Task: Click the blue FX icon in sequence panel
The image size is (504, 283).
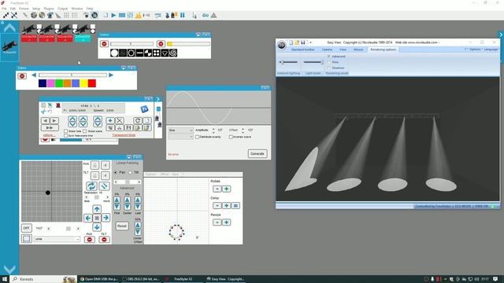Action: point(144,109)
